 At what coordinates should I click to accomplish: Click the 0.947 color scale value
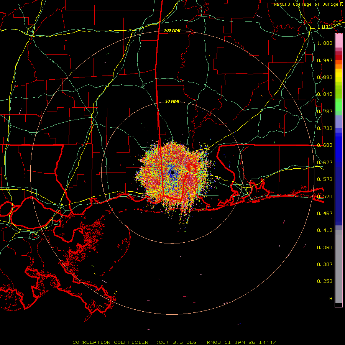point(325,60)
